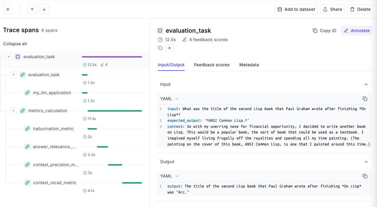
Task: Go to next trace with down arrow
Action: click(x=44, y=9)
